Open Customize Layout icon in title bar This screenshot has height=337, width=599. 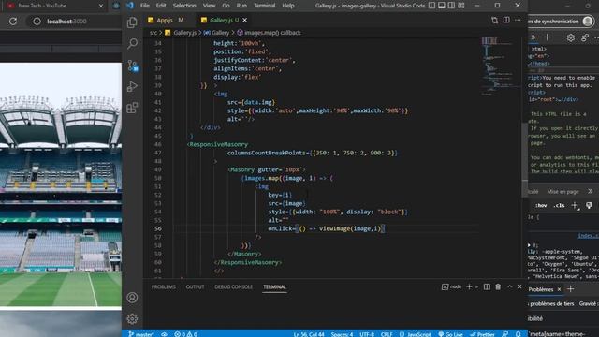coord(461,6)
